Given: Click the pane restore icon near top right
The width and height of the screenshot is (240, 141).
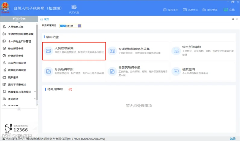Looking at the screenshot, I should click(233, 19).
